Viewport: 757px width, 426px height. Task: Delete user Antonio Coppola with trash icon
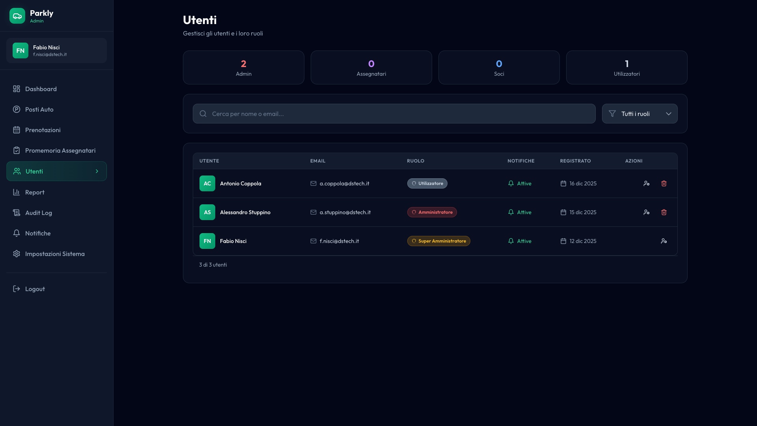click(664, 183)
